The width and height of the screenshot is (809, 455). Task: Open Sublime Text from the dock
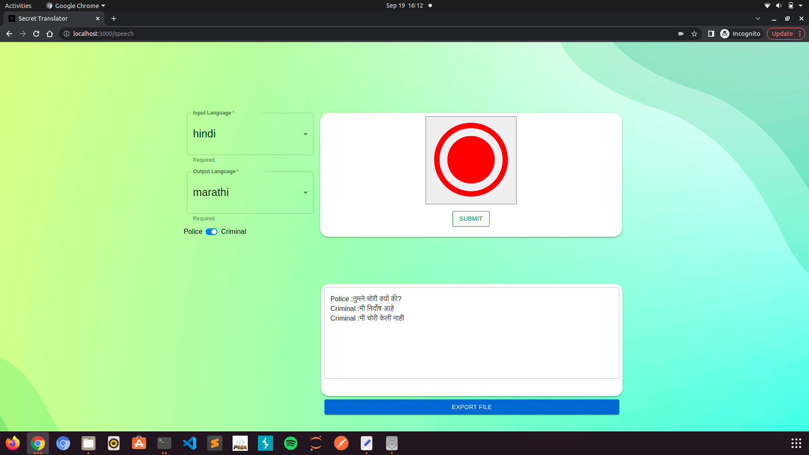tap(215, 443)
